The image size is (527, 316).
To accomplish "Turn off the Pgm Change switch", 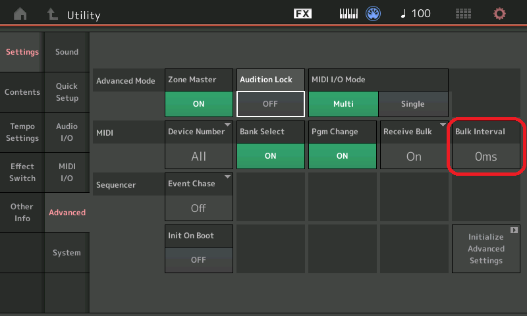I will (x=342, y=156).
